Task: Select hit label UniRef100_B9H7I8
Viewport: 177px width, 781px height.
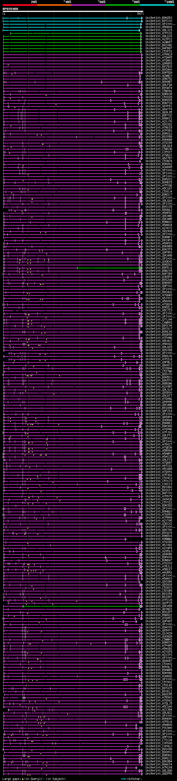Action: click(x=159, y=103)
